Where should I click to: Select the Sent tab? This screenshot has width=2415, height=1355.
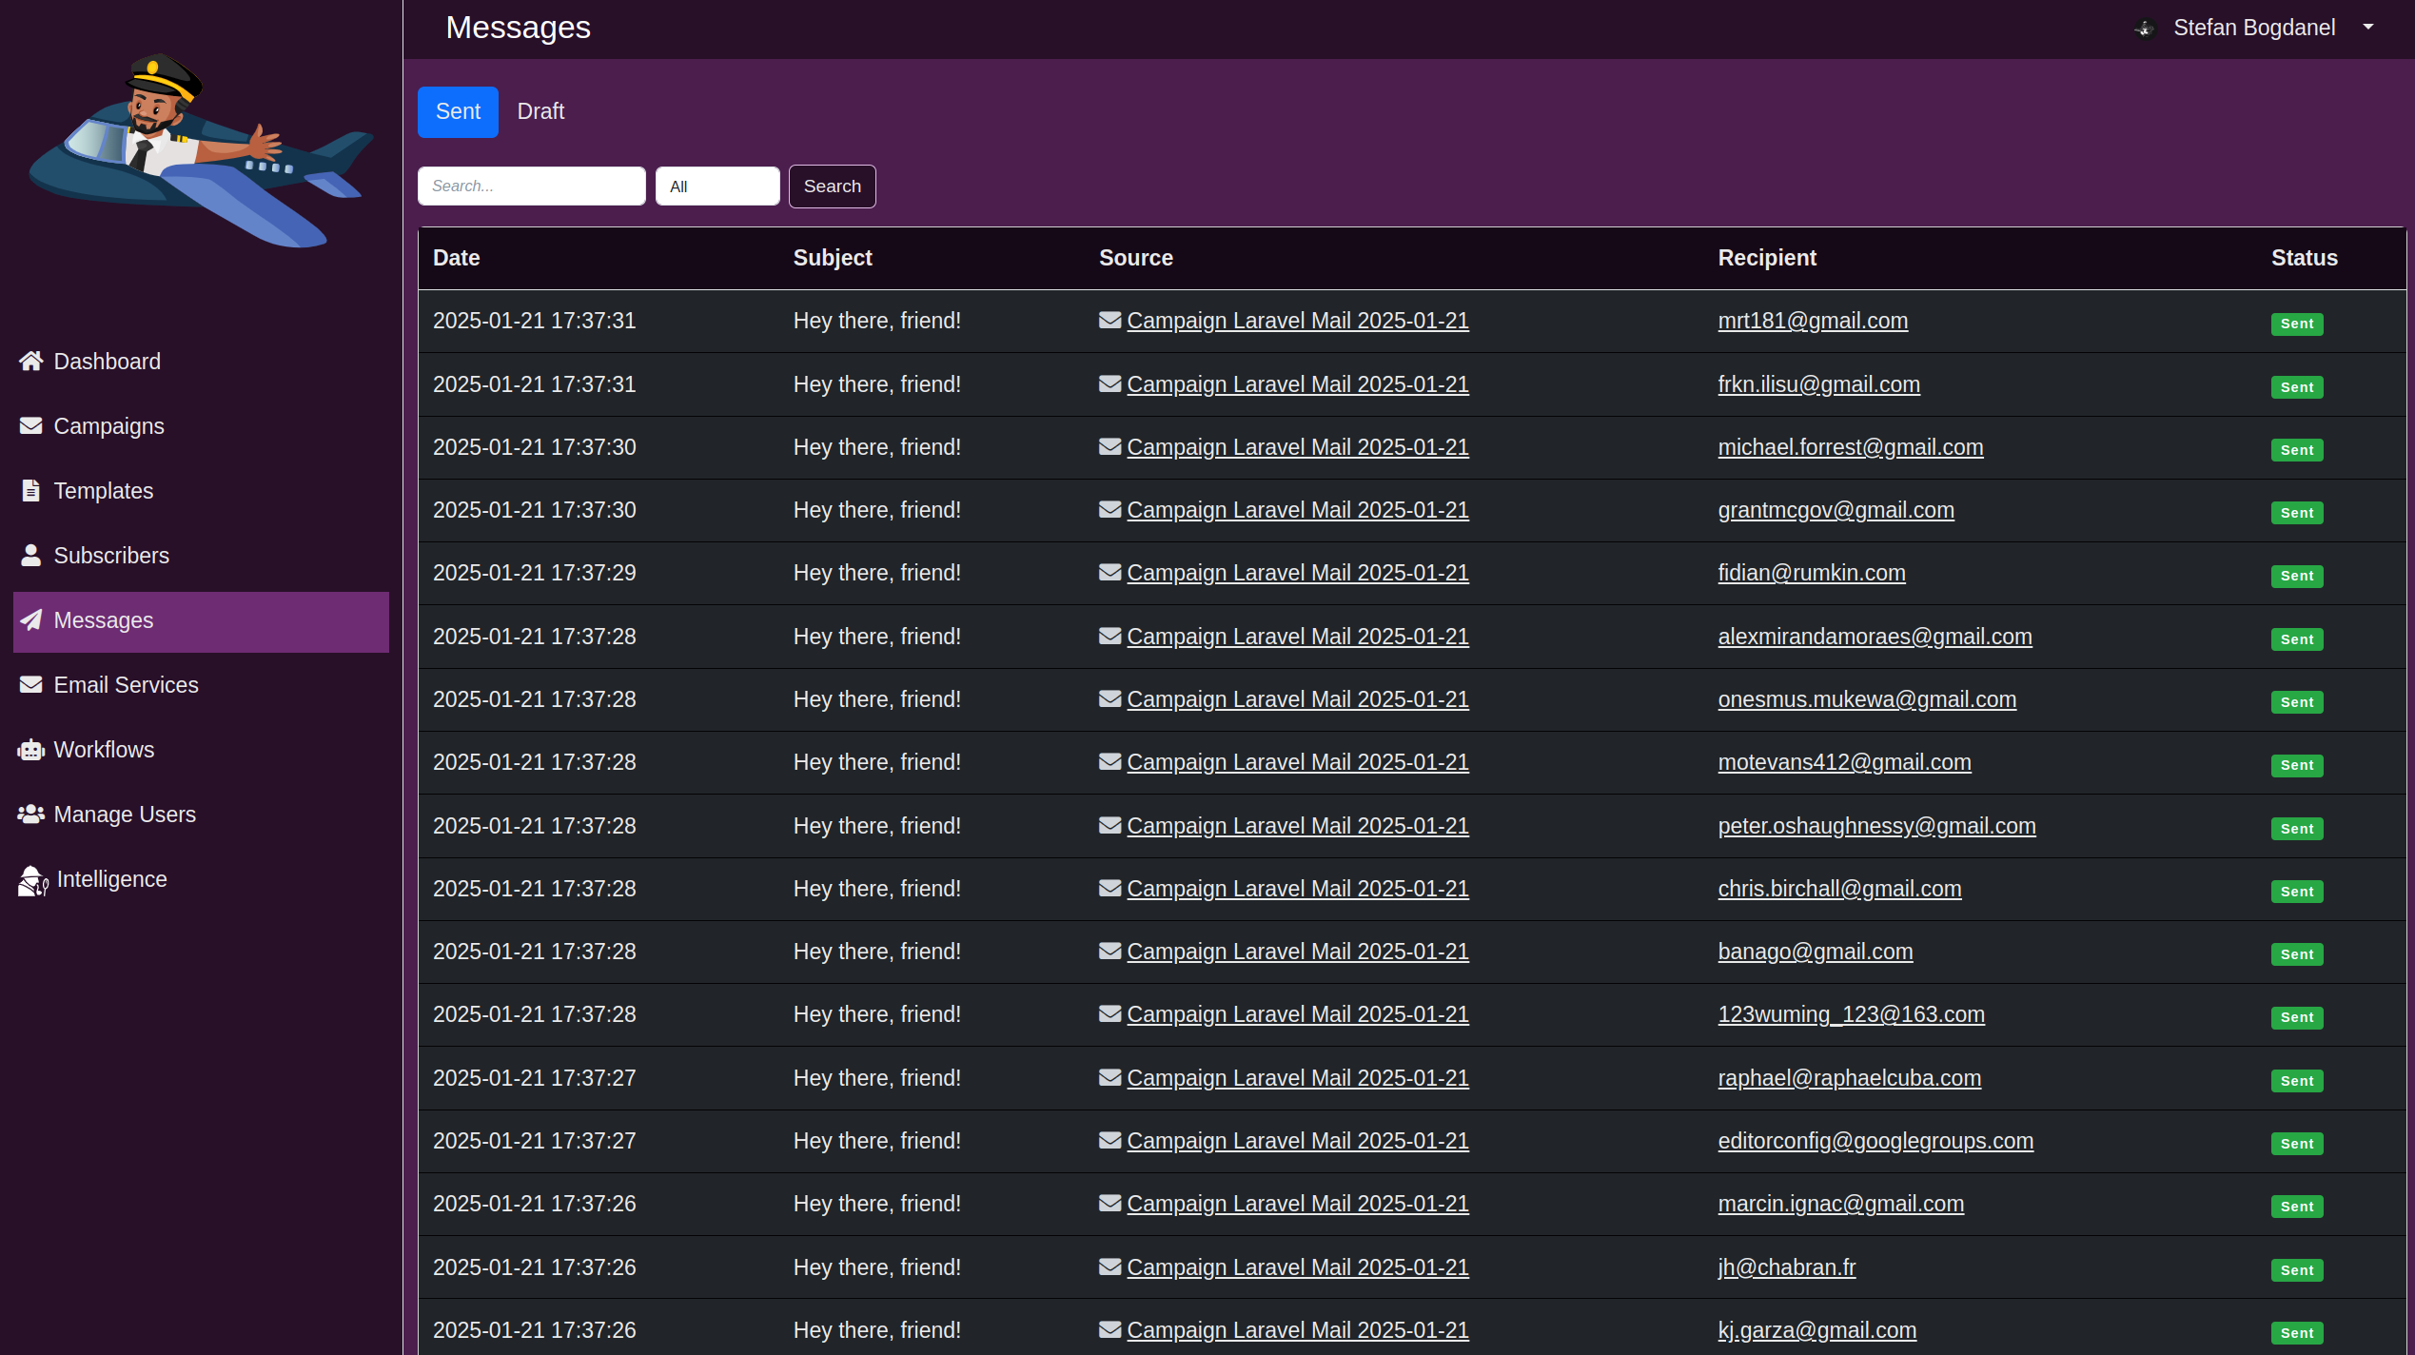point(457,111)
